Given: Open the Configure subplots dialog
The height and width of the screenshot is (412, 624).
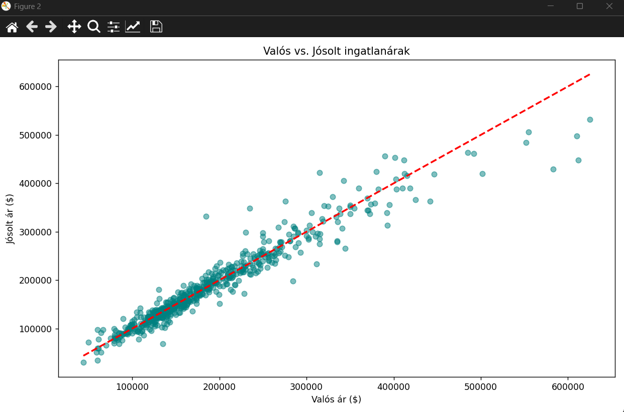Looking at the screenshot, I should (x=114, y=27).
